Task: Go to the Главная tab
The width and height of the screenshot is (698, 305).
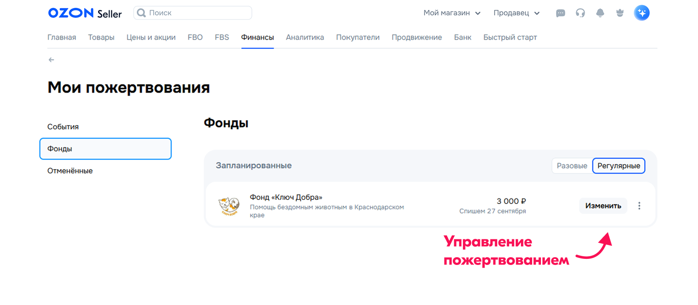Action: pos(62,37)
